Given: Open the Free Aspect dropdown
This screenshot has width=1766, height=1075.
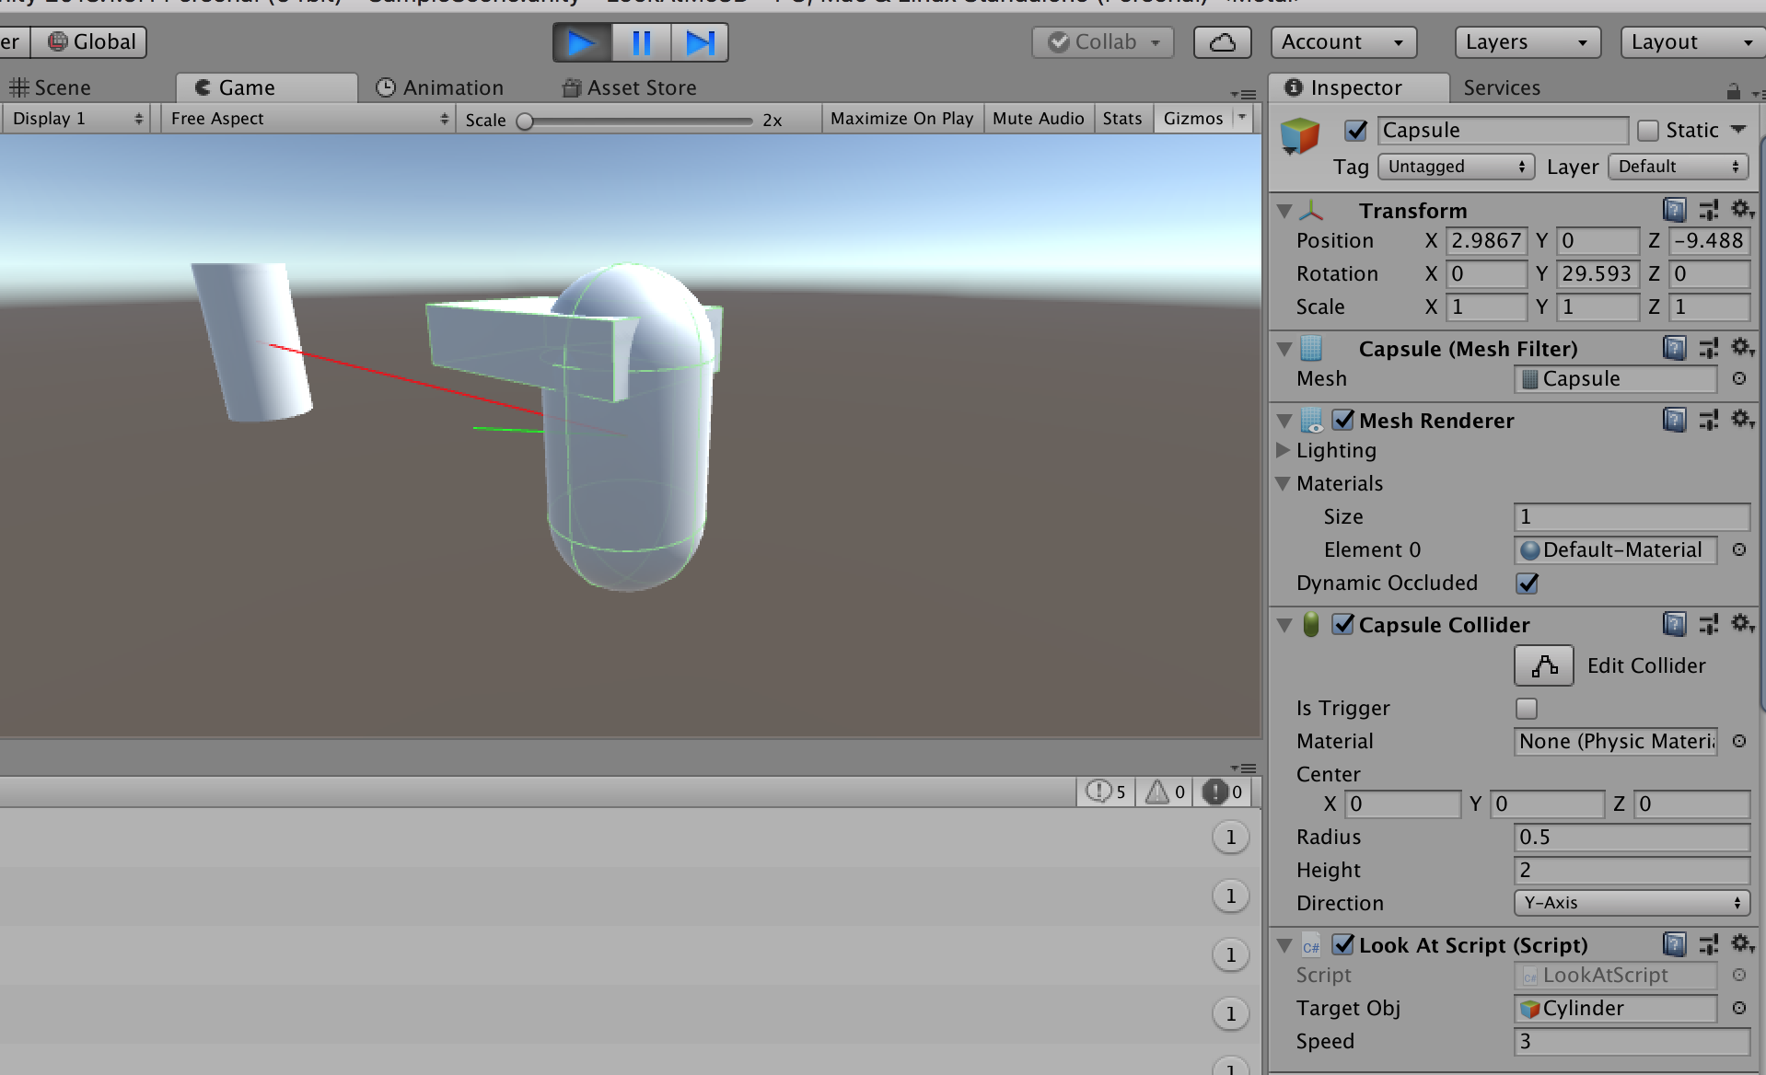Looking at the screenshot, I should tap(309, 119).
